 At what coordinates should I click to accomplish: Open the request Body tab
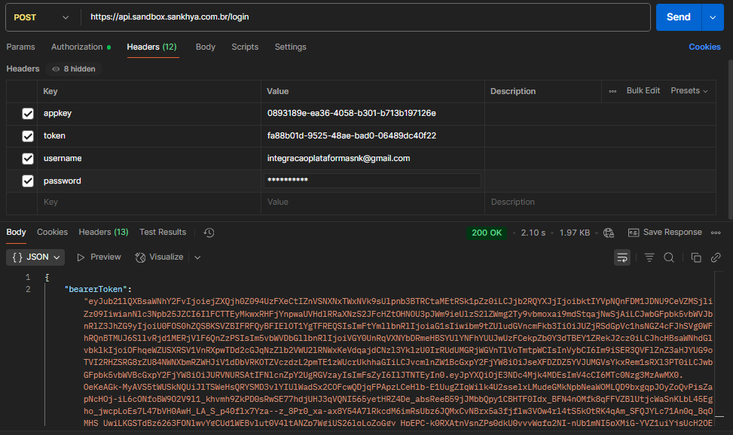tap(205, 47)
